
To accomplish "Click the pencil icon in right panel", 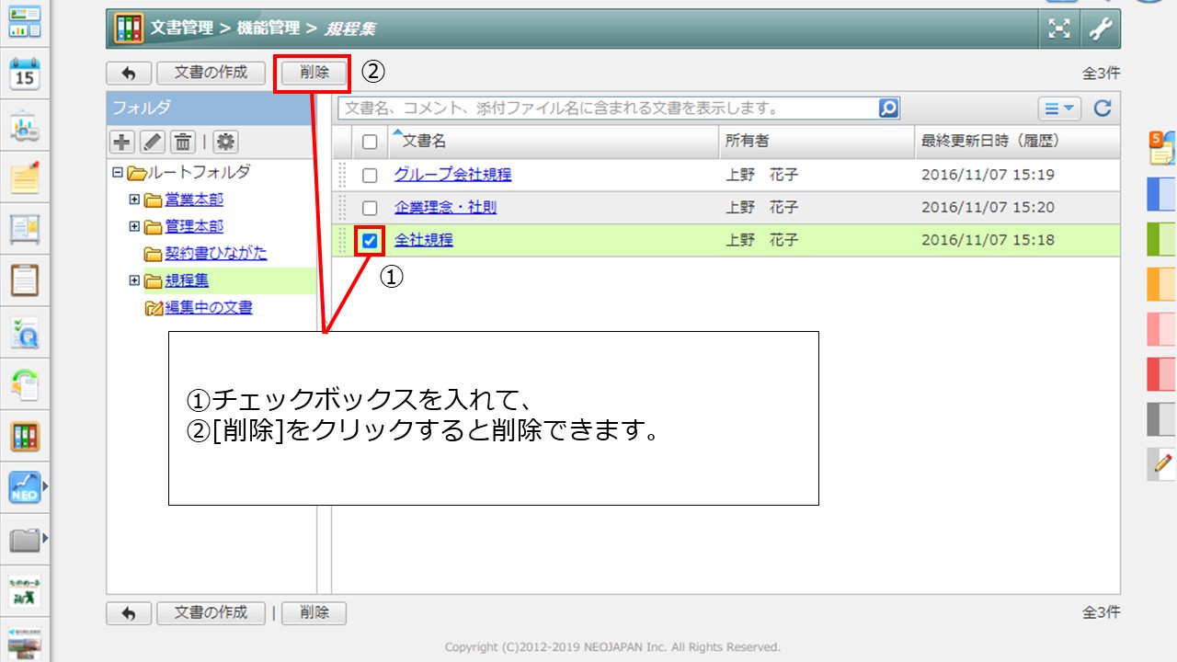I will tap(1163, 463).
